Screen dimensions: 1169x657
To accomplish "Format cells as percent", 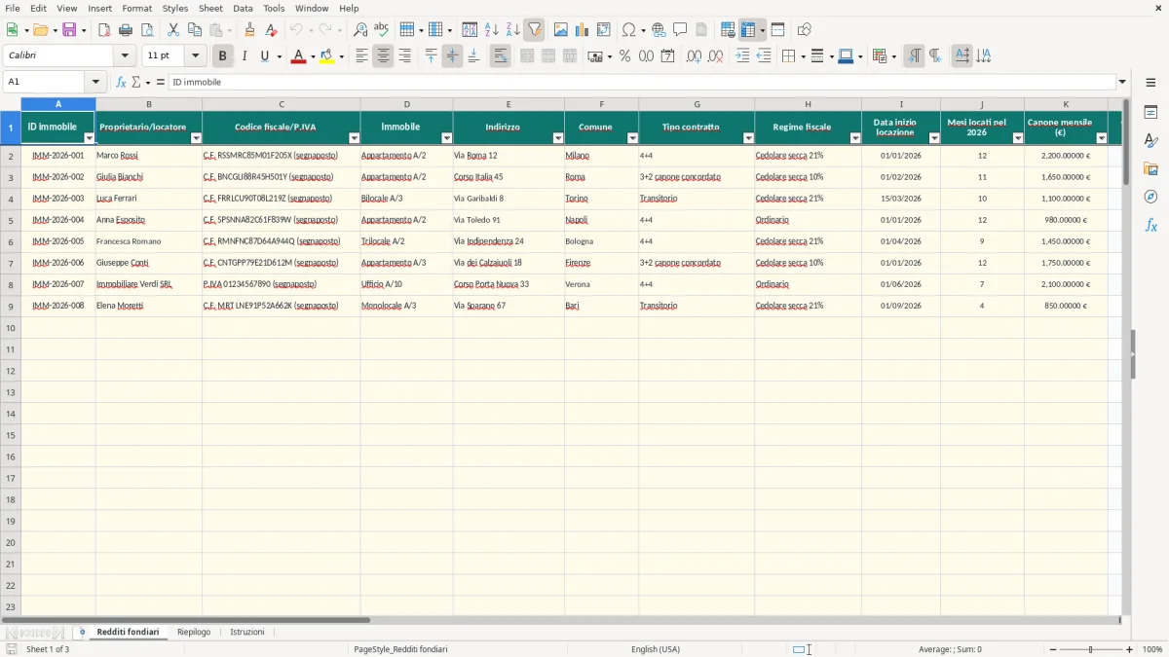I will (624, 56).
